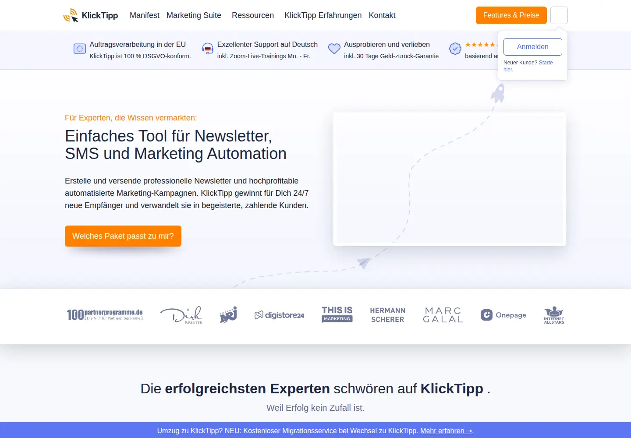The width and height of the screenshot is (631, 438).
Task: Click 'inkl. 30 Tage Geld-zurück-Garantie' text
Action: click(391, 56)
